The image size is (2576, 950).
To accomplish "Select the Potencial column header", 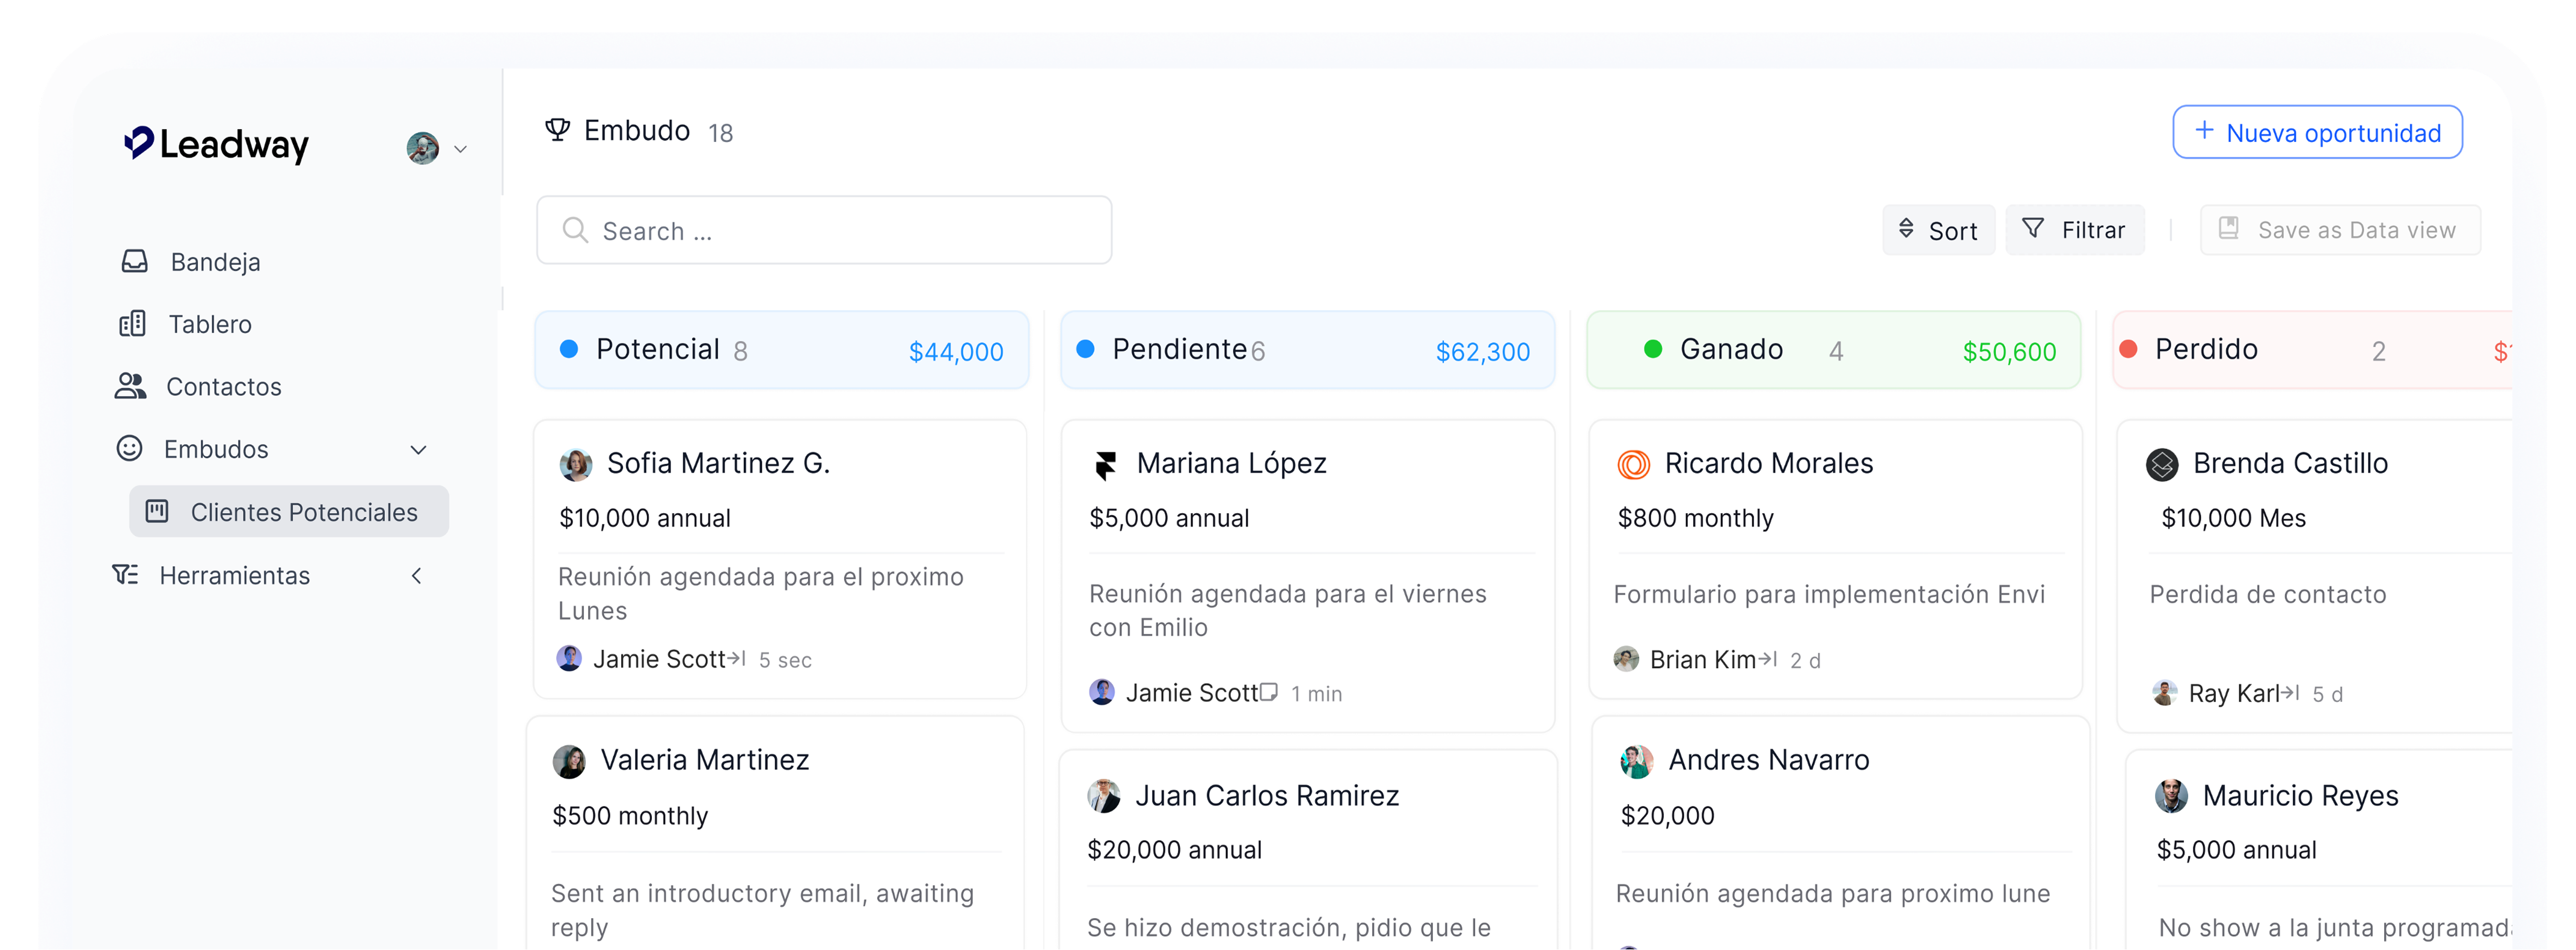I will tap(782, 350).
